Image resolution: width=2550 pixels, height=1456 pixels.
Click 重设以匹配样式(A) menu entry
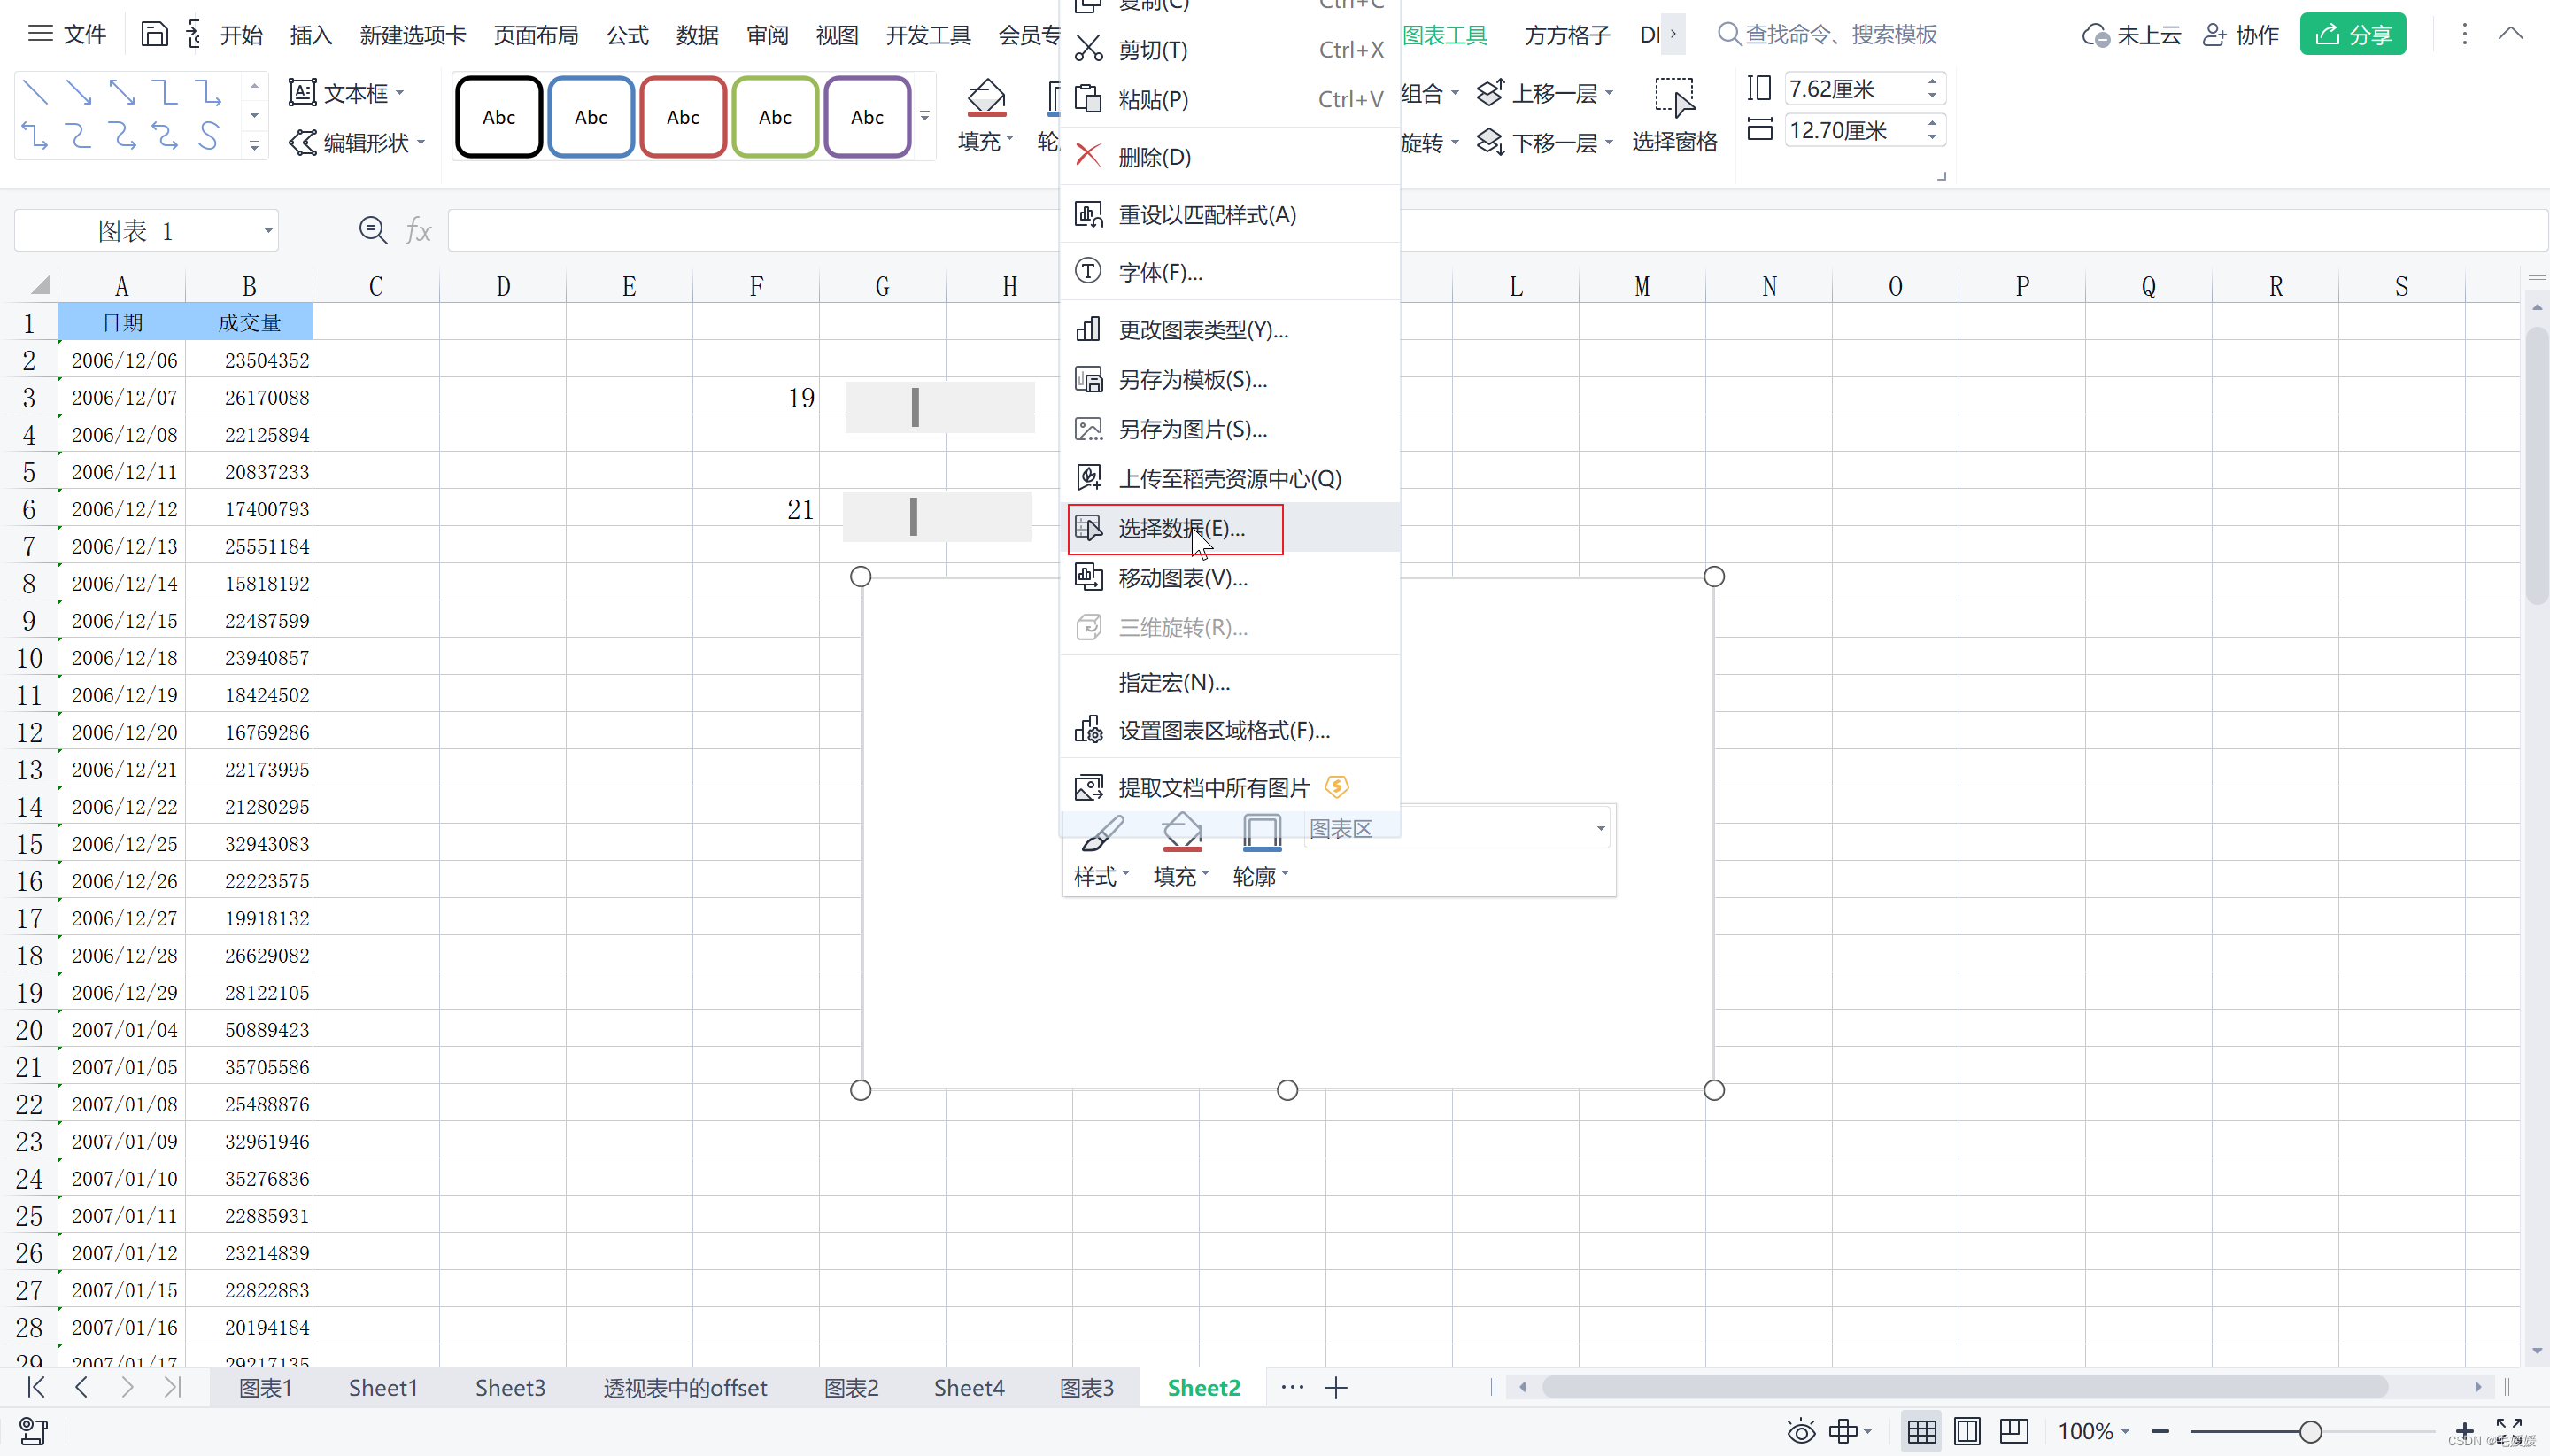click(x=1230, y=214)
